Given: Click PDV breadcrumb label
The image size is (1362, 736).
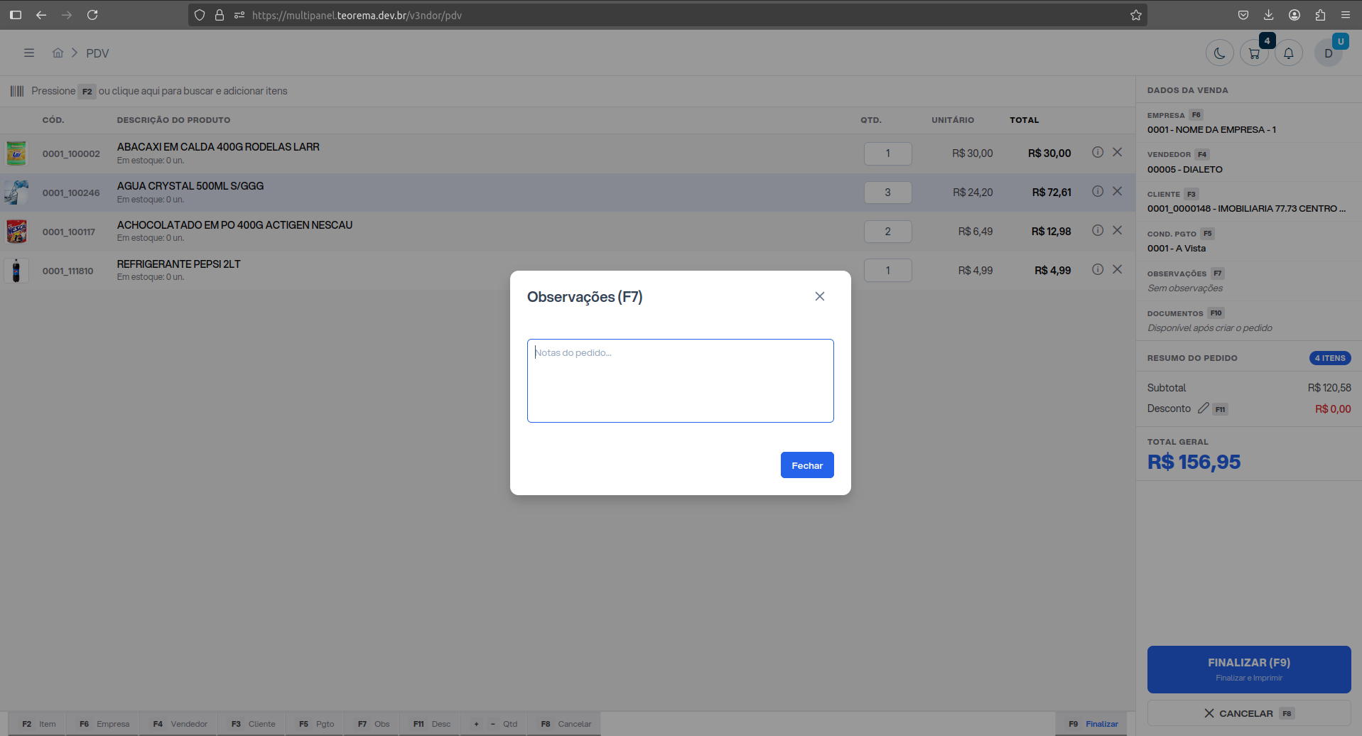Looking at the screenshot, I should pyautogui.click(x=97, y=53).
